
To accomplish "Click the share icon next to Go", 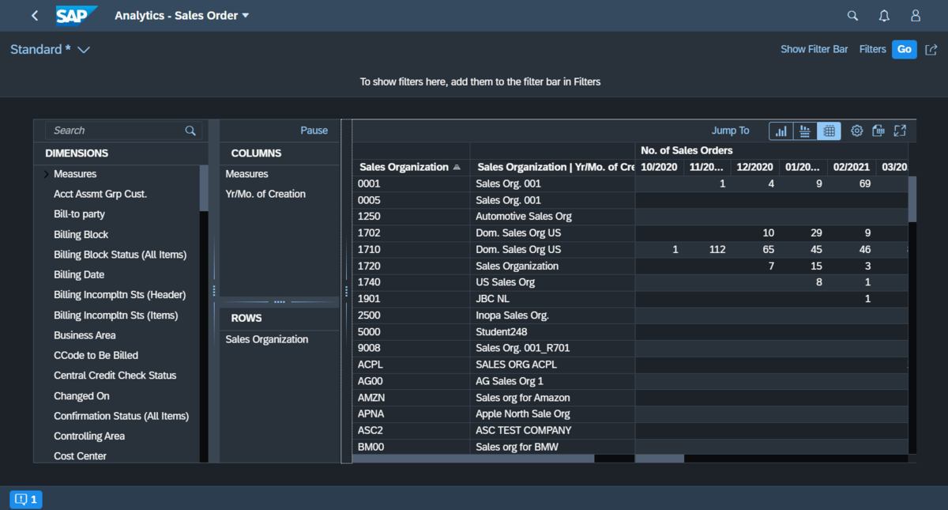I will [x=931, y=49].
